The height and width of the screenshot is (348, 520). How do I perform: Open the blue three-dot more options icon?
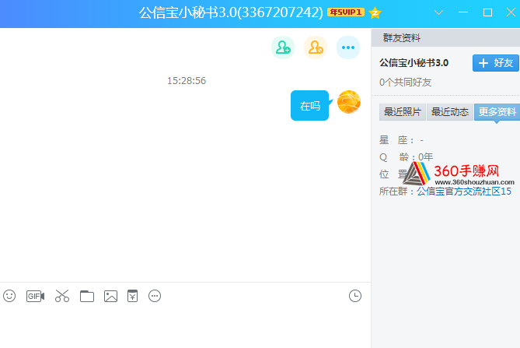(348, 47)
